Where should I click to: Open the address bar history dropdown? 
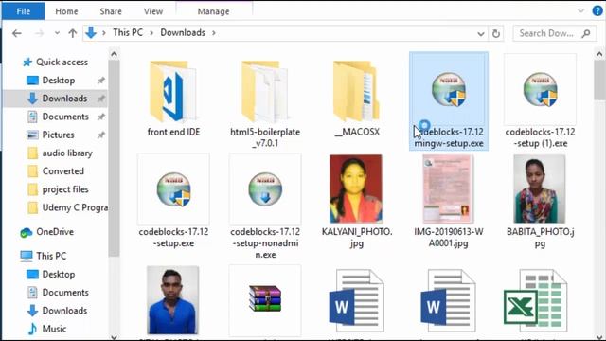point(481,34)
